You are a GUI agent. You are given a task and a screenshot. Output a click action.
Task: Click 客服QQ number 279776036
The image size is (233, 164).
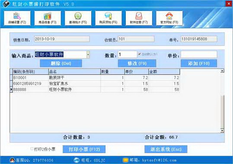(43, 160)
